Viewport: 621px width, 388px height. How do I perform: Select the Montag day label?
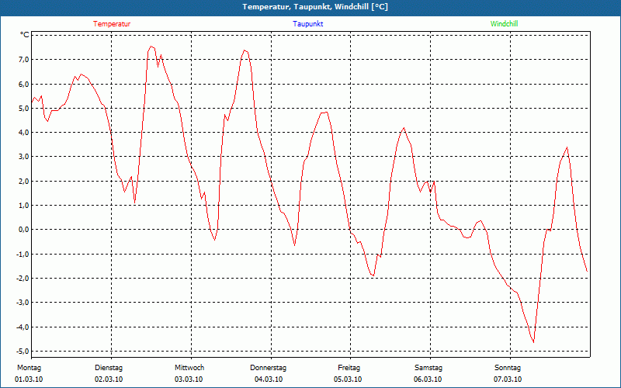29,368
